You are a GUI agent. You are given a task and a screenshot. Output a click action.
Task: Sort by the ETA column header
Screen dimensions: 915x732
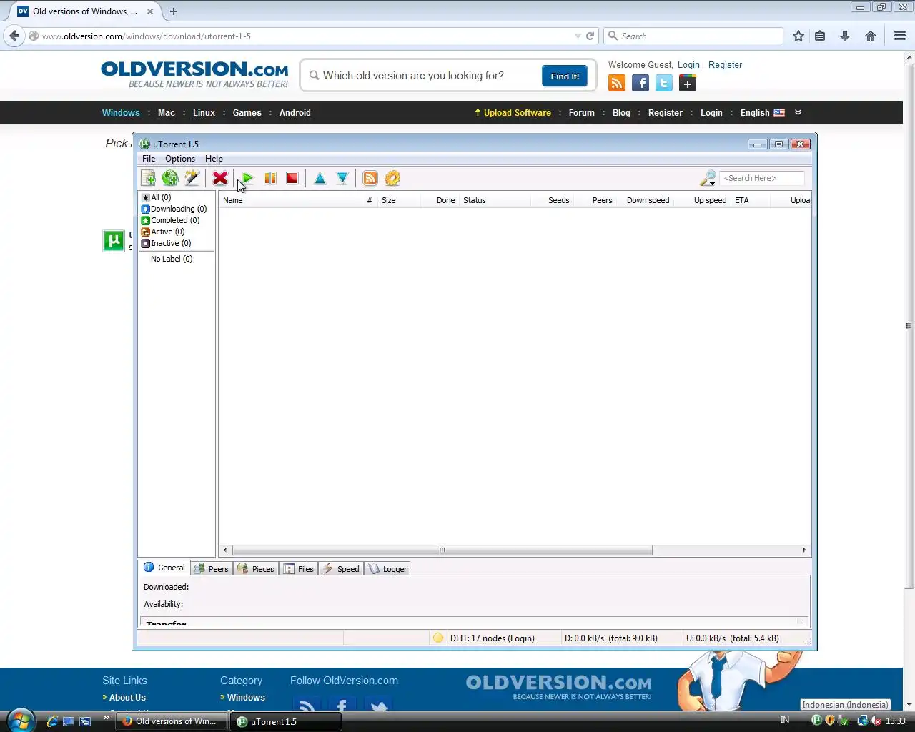tap(751, 200)
